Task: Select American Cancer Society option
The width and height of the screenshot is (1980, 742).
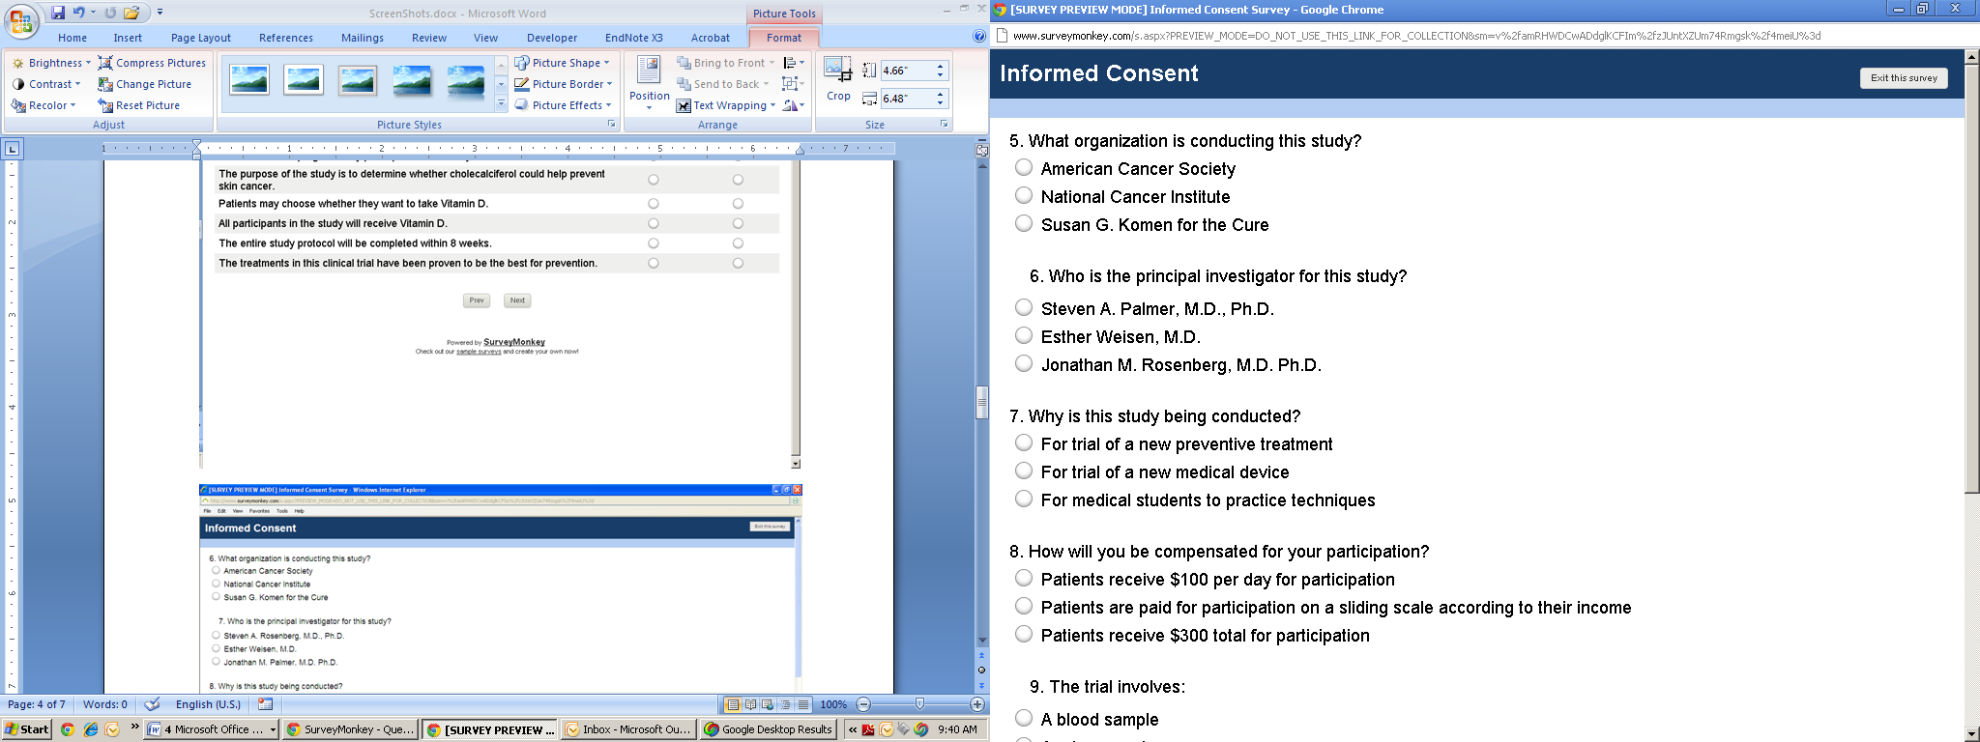Action: [x=1024, y=167]
